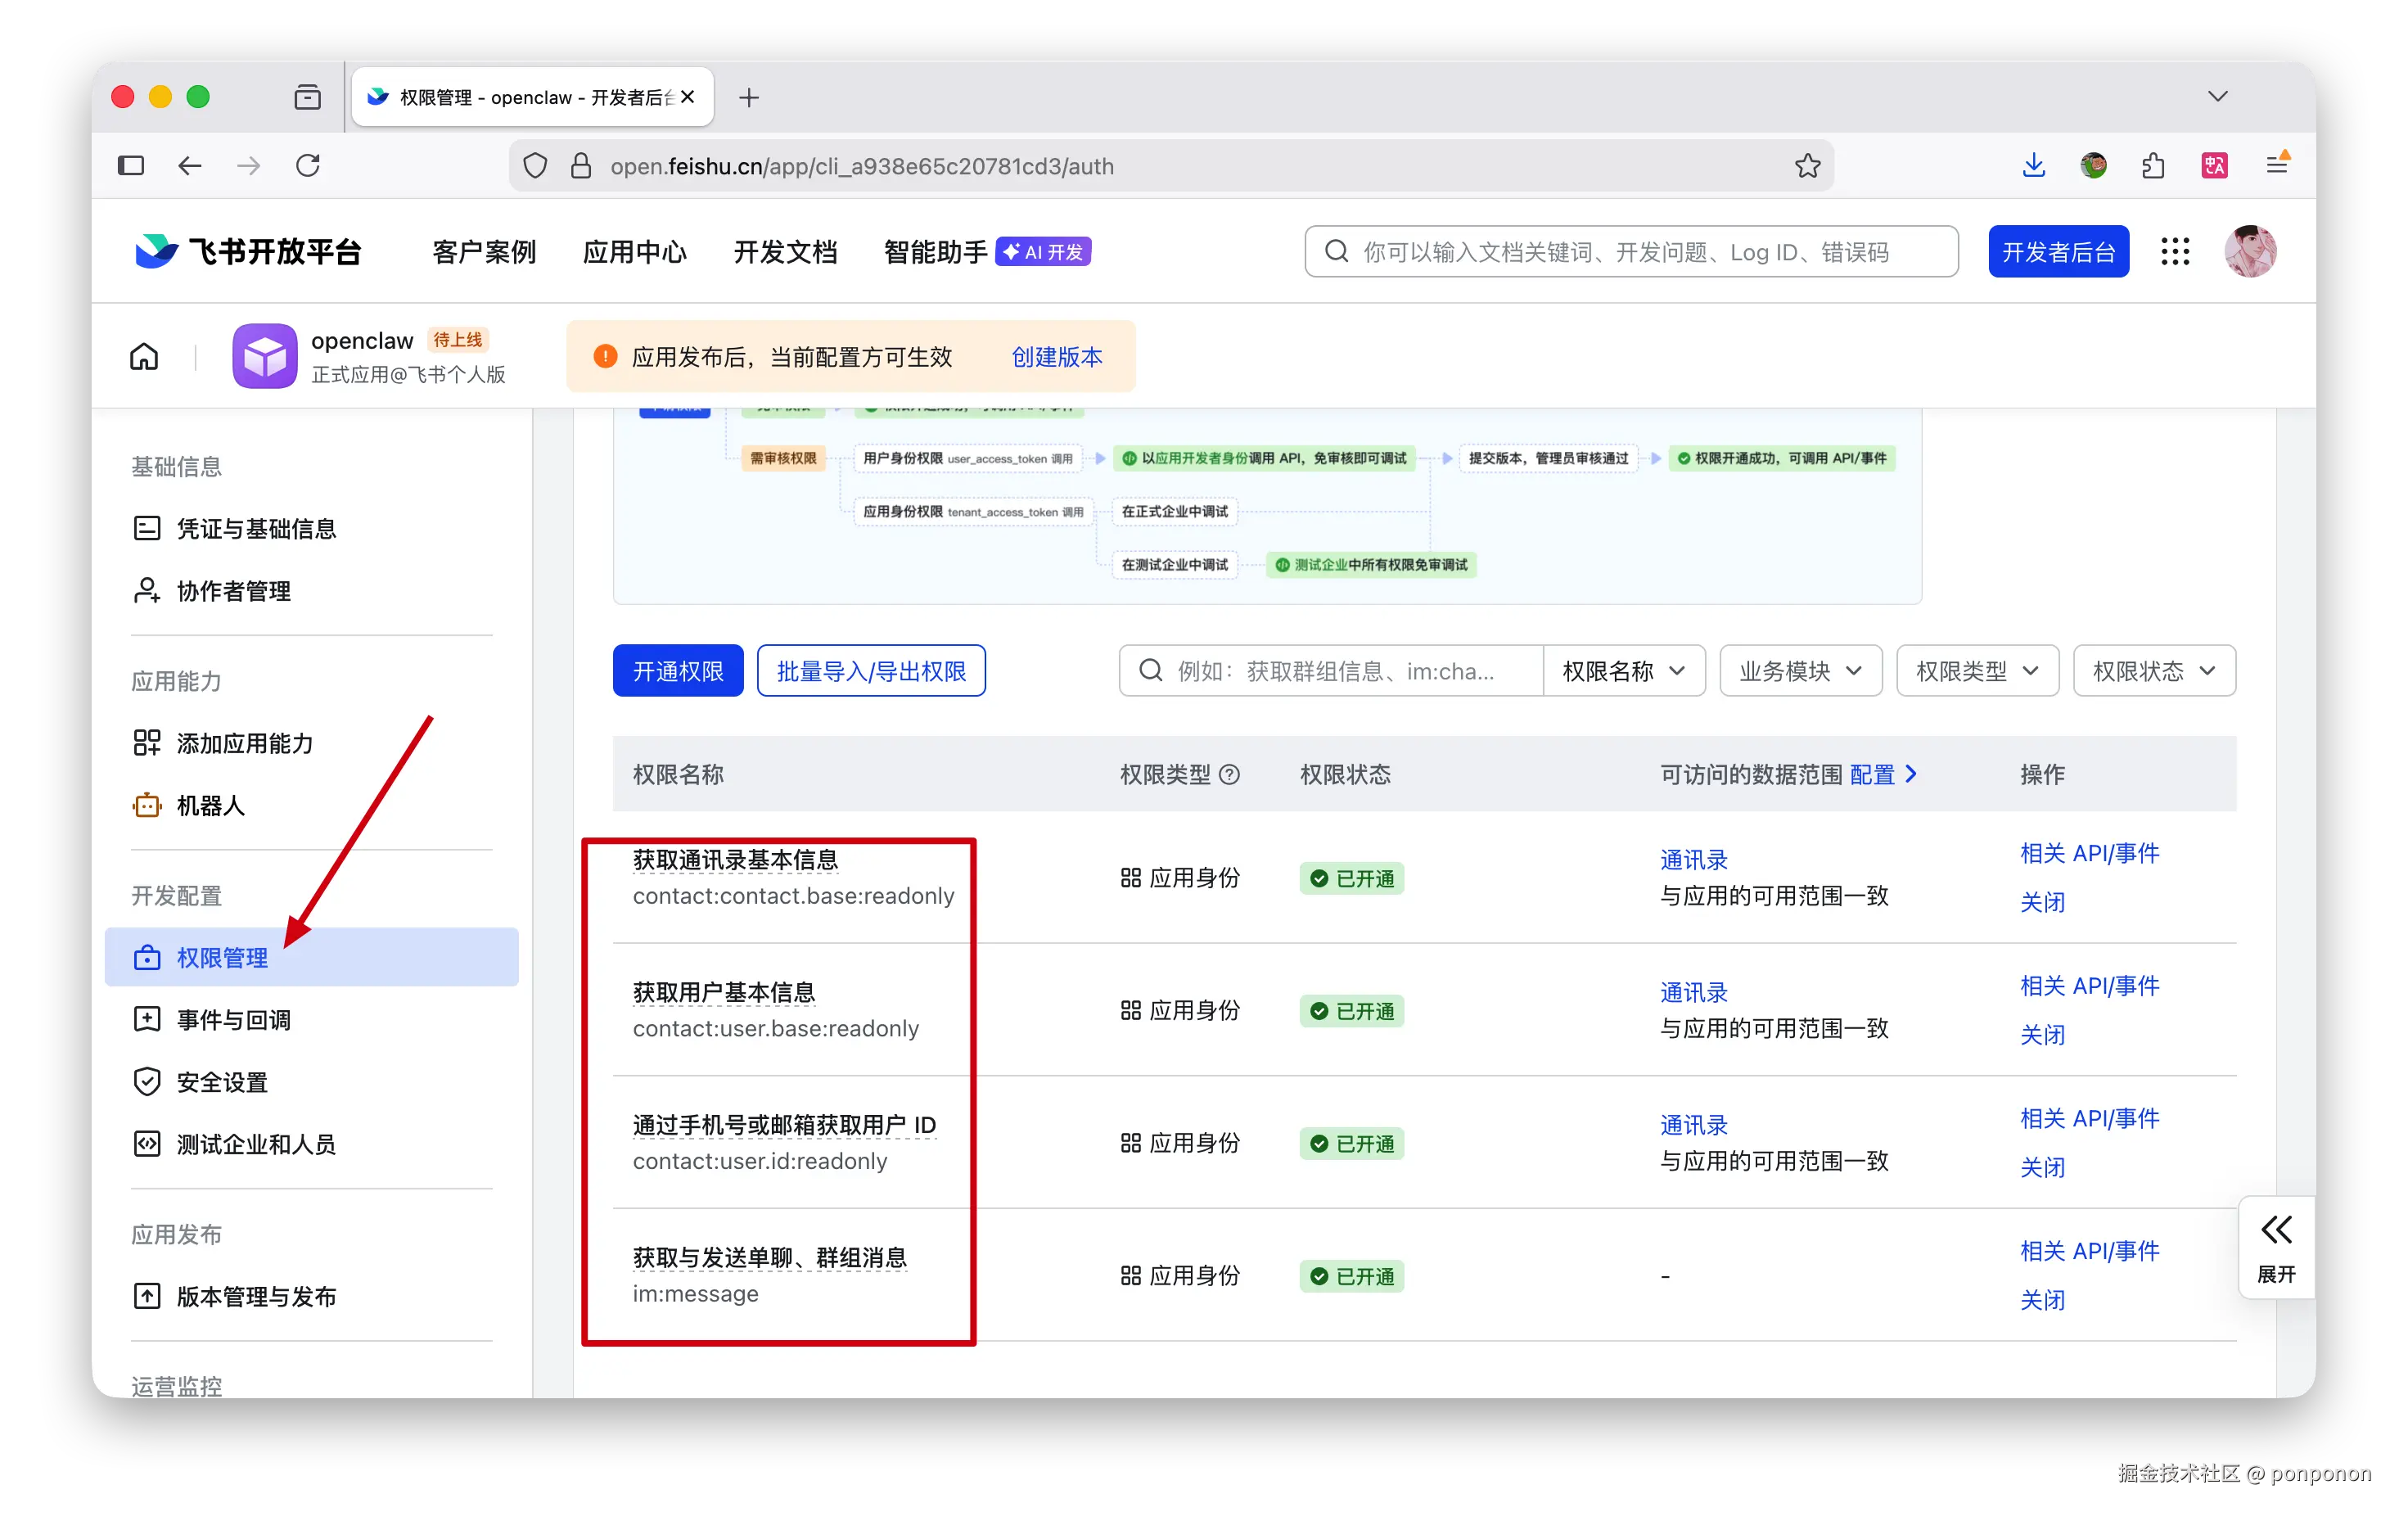
Task: Toggle the browser sidebar panel icon
Action: point(131,166)
